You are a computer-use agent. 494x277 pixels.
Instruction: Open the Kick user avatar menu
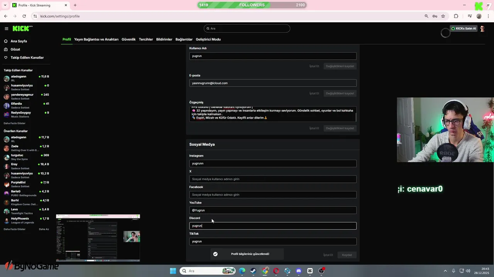[482, 28]
